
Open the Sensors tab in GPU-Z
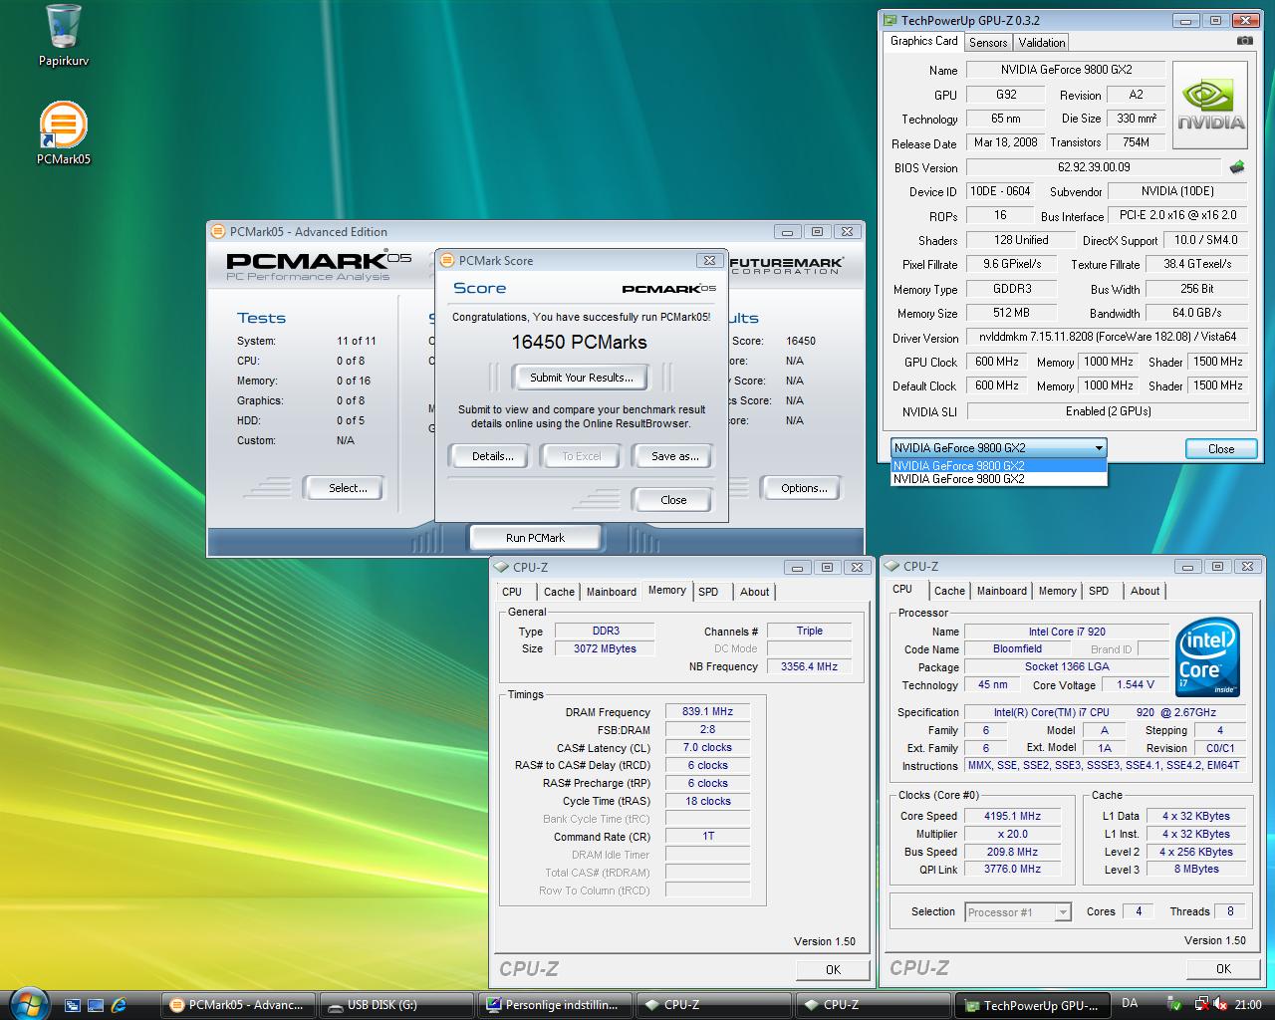tap(988, 42)
